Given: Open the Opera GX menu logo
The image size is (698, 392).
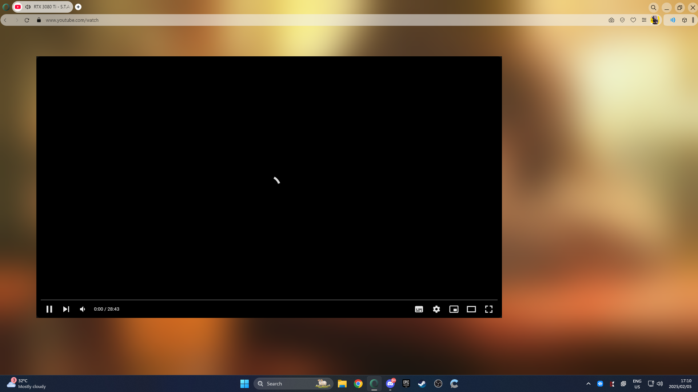Looking at the screenshot, I should (x=6, y=7).
